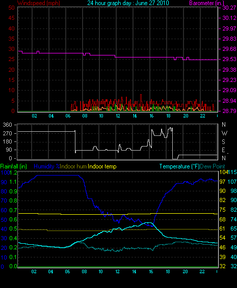
Task: Click the red 5 windspeed scale value
Action: coord(13,101)
